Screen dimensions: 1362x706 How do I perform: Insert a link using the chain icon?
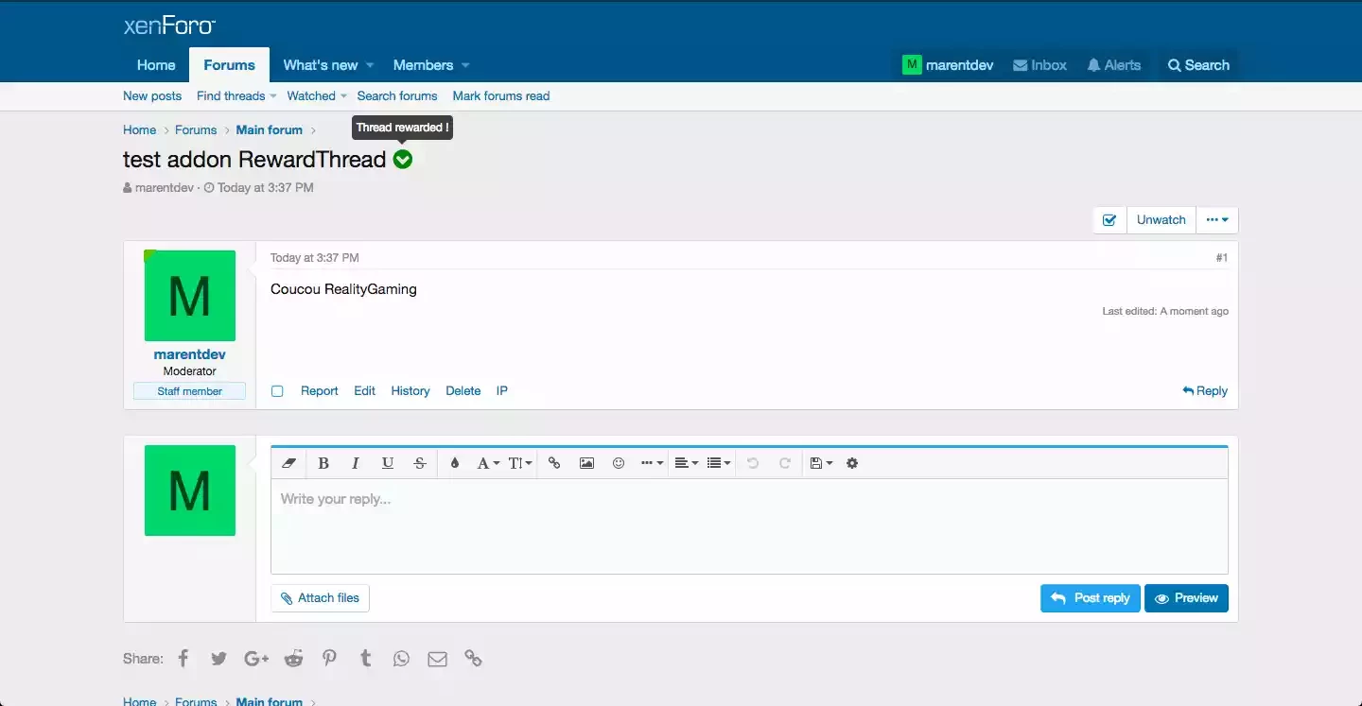[x=554, y=463]
